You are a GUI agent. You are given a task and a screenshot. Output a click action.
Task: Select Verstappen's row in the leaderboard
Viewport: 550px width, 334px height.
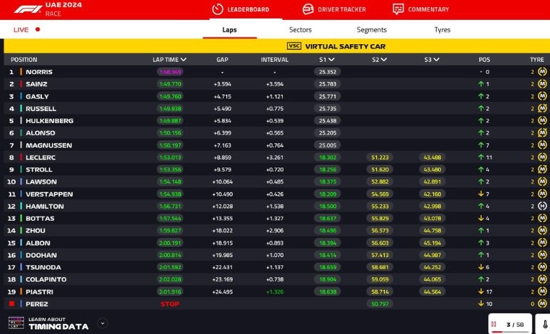click(x=50, y=194)
